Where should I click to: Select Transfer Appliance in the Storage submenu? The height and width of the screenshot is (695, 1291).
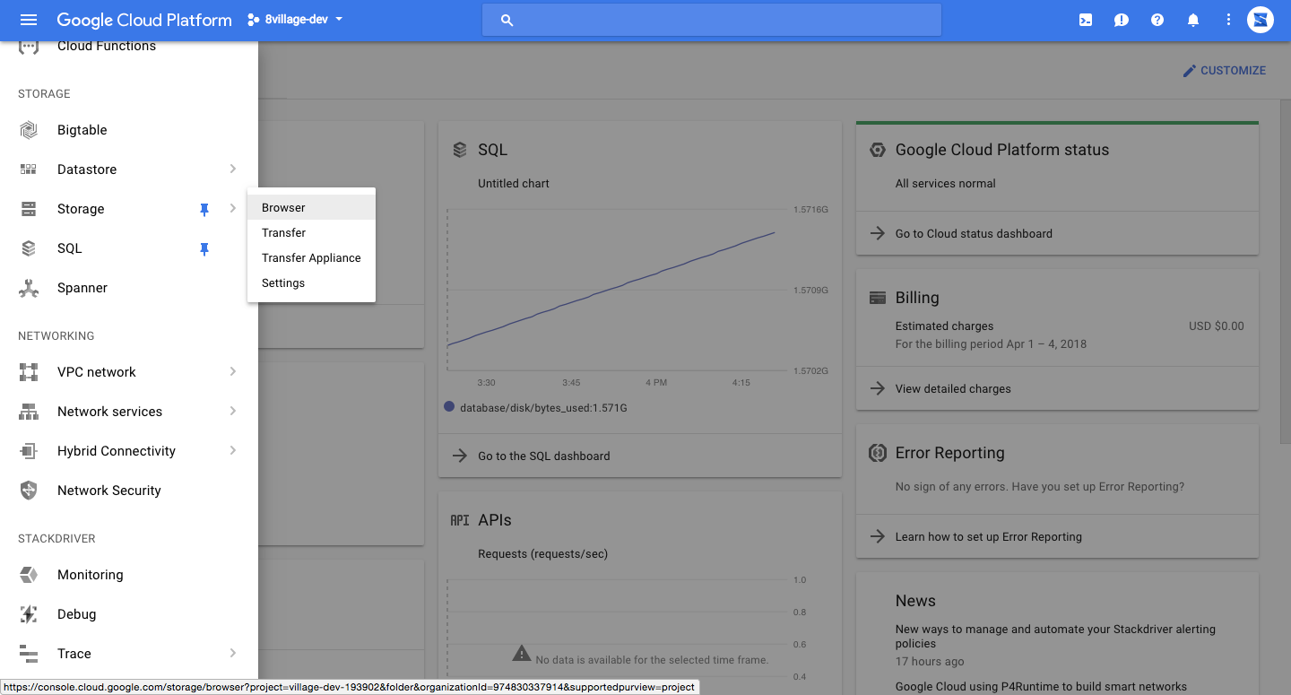[x=311, y=257]
